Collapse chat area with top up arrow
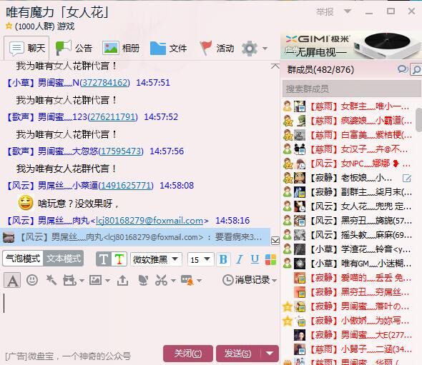The height and width of the screenshot is (365, 422). (275, 66)
